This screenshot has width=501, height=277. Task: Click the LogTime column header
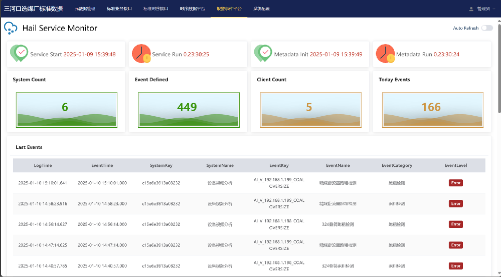[x=43, y=165]
